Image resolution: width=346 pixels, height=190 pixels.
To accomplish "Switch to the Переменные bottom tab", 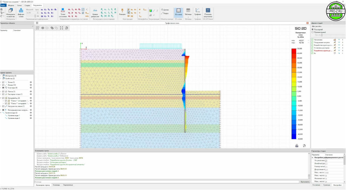I will tap(68, 185).
